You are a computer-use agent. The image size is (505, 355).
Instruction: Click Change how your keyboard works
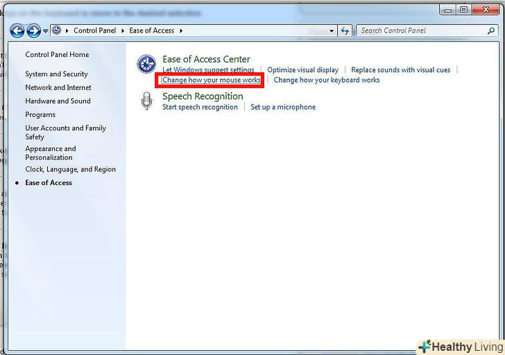(327, 80)
